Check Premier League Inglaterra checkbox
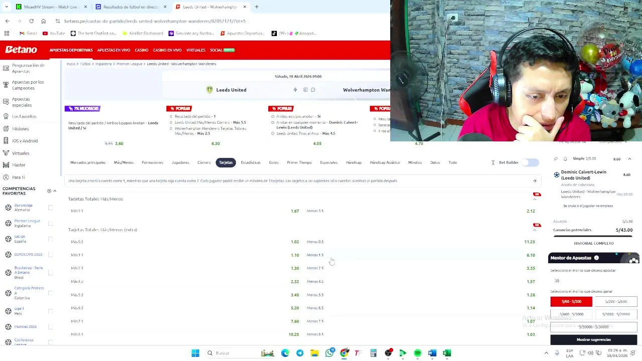Image resolution: width=642 pixels, height=361 pixels. 50,223
